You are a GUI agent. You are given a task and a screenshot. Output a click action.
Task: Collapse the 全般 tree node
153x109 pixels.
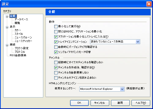click(x=7, y=16)
